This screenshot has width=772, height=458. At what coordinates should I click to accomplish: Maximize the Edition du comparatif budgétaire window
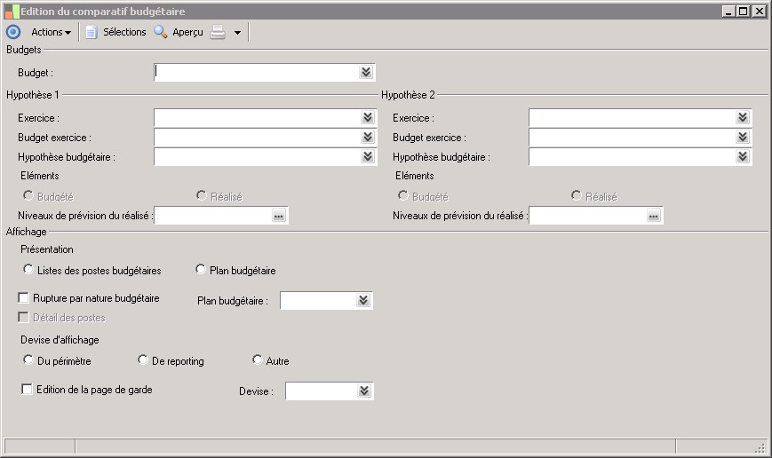click(744, 12)
